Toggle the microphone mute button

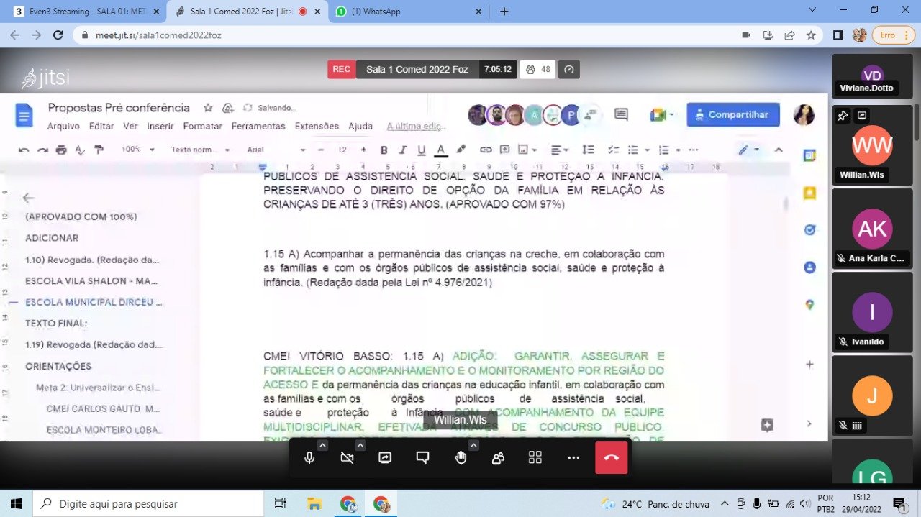(x=309, y=458)
